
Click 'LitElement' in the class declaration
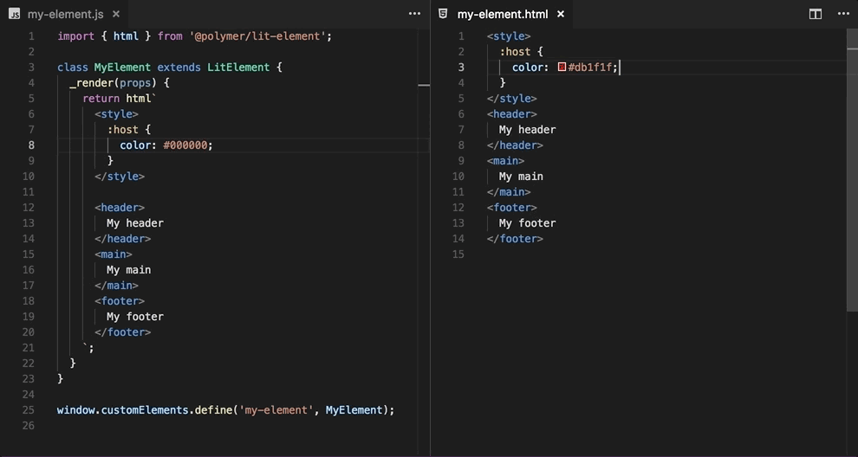point(238,68)
